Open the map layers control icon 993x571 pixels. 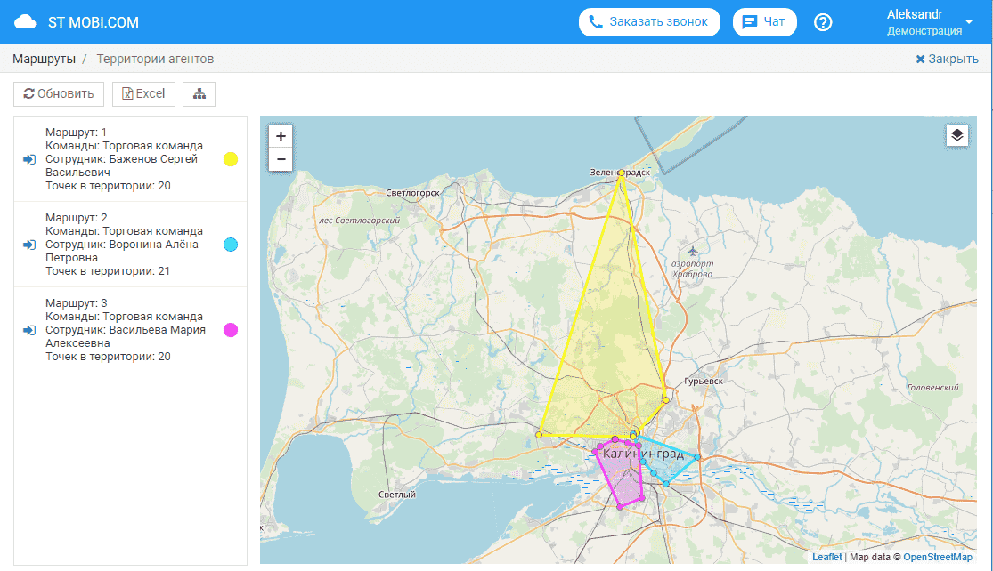click(956, 135)
